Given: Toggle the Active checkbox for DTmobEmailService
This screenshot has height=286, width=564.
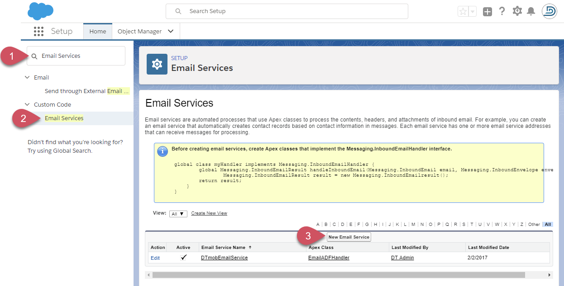Looking at the screenshot, I should coord(183,258).
